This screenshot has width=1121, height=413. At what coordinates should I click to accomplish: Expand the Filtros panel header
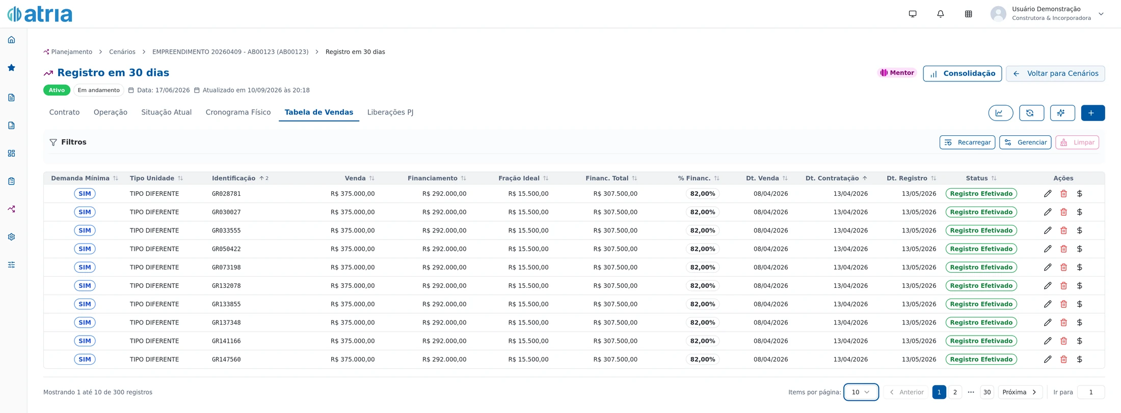[68, 142]
